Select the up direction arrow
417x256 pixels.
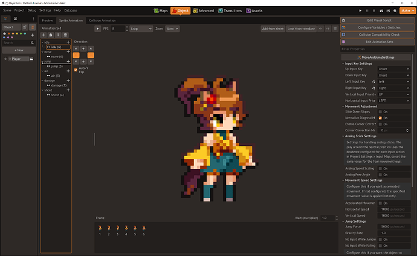coord(83,48)
